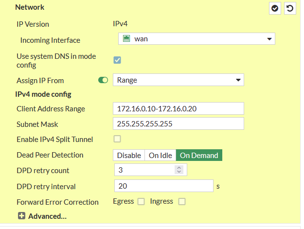Image resolution: width=304 pixels, height=229 pixels.
Task: Increase DPD retry count with up arrow
Action: 179,168
